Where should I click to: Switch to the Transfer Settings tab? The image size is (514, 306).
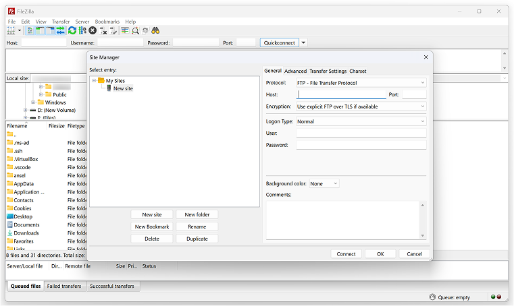coord(328,71)
